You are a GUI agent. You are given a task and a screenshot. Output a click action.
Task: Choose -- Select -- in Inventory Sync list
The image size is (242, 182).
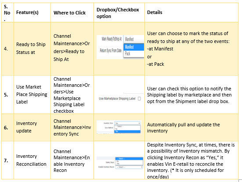coord(127,126)
